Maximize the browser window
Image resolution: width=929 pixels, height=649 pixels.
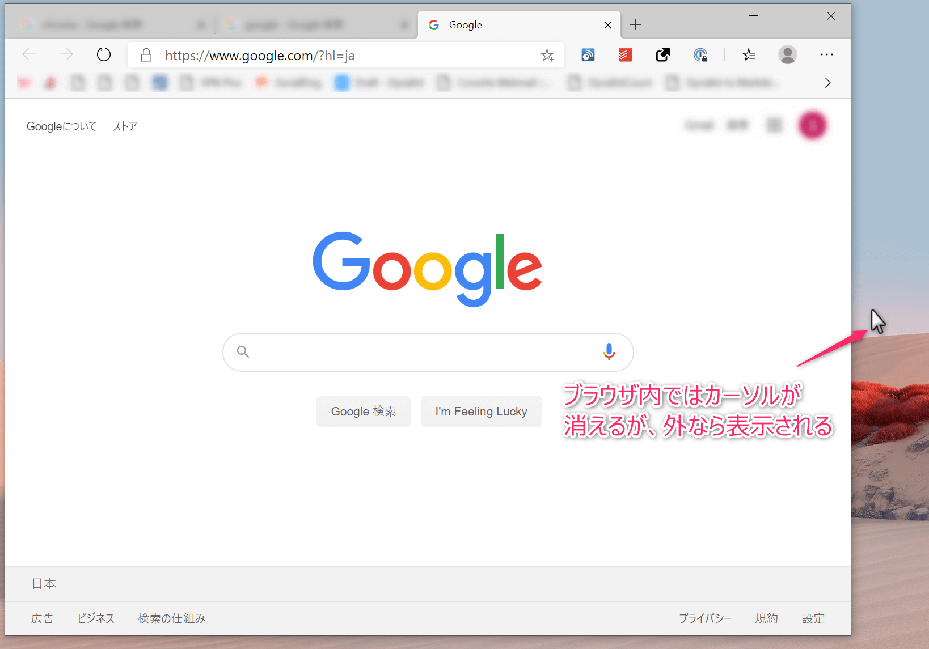point(792,16)
